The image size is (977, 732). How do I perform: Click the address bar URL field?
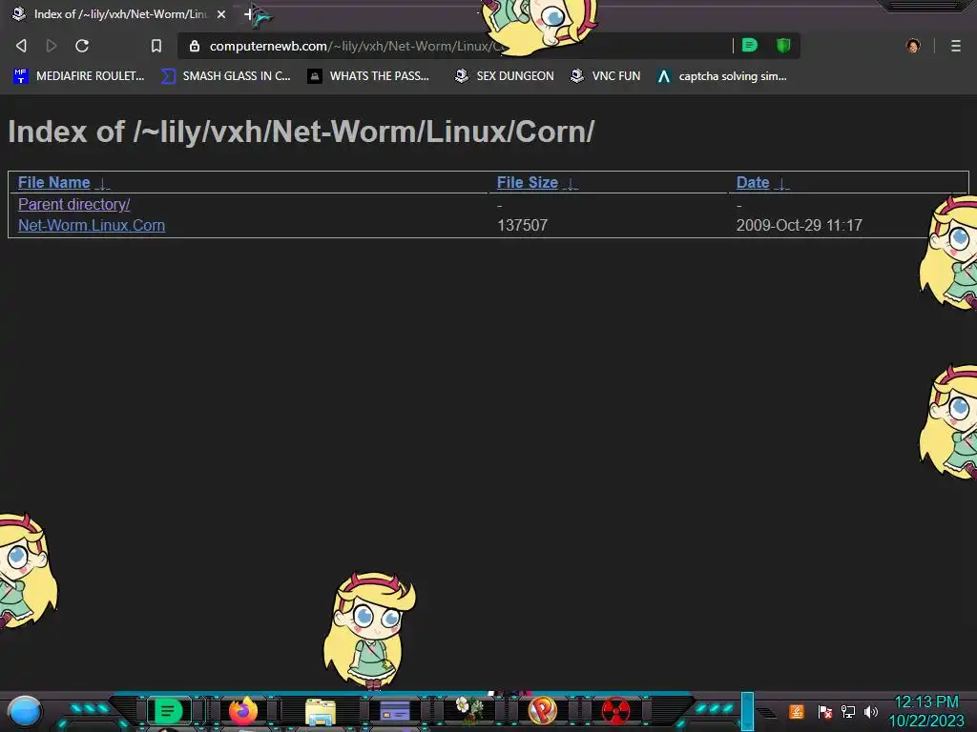point(455,46)
